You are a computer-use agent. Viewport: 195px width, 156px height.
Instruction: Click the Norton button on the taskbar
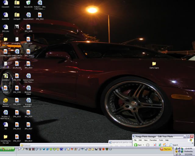click(166, 149)
